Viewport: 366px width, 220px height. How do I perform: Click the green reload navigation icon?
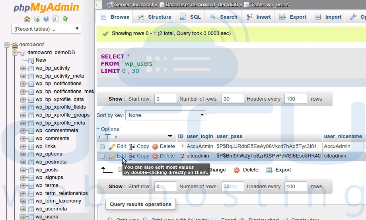coord(65,19)
